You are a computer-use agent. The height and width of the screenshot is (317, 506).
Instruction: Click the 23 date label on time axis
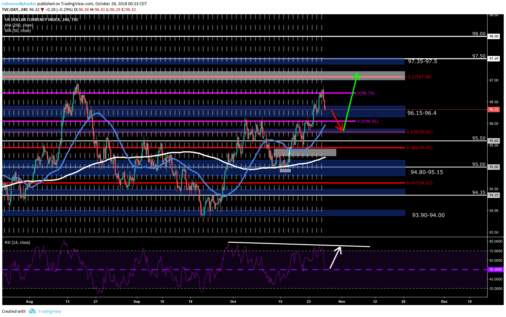[309, 301]
